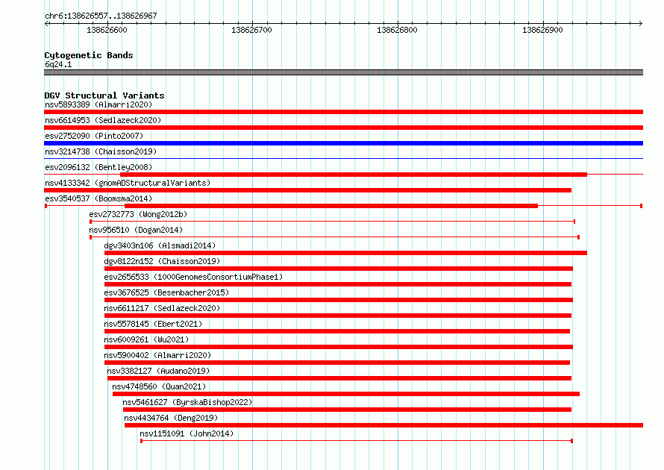Click ruler position 138626900
Viewport: 664px width, 470px height.
click(542, 30)
